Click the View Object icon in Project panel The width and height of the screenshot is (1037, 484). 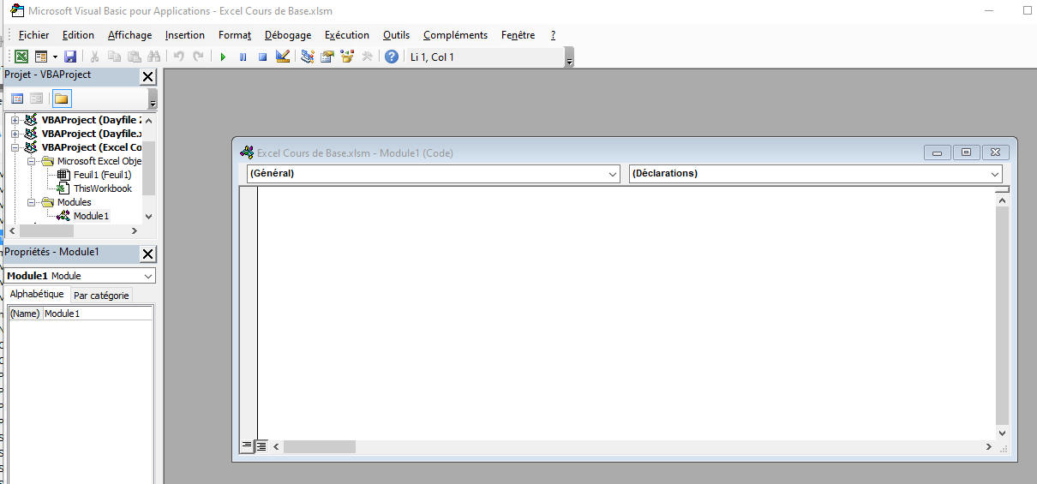pyautogui.click(x=37, y=99)
